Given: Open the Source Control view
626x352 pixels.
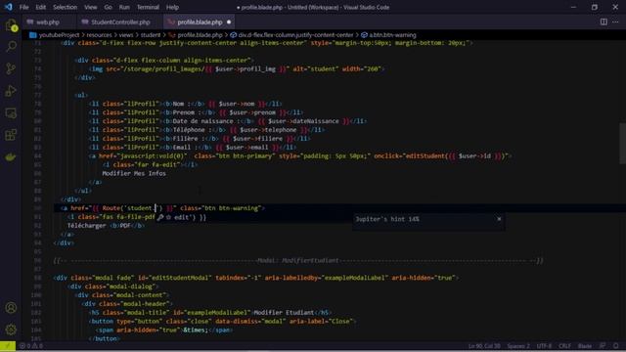Looking at the screenshot, I should coord(11,68).
